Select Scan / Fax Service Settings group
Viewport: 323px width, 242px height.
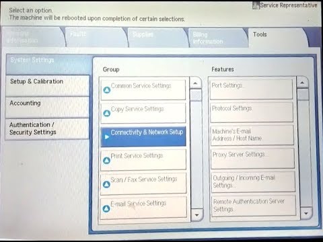coord(143,183)
